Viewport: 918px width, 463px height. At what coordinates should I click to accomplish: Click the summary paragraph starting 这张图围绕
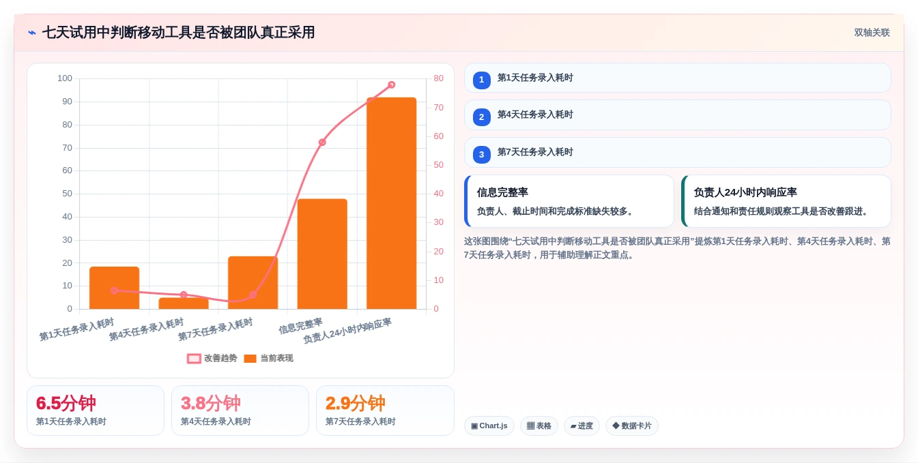pyautogui.click(x=677, y=248)
